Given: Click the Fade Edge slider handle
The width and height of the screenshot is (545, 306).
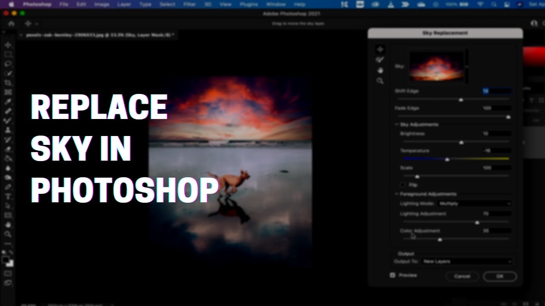Looking at the screenshot, I should [508, 116].
